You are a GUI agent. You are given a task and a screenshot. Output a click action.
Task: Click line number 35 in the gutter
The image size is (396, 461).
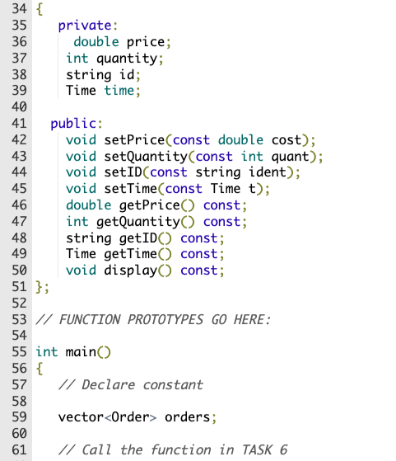[20, 26]
